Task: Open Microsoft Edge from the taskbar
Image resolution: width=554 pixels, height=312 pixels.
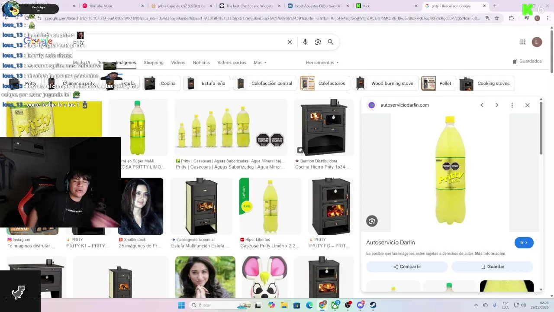Action: point(309,305)
